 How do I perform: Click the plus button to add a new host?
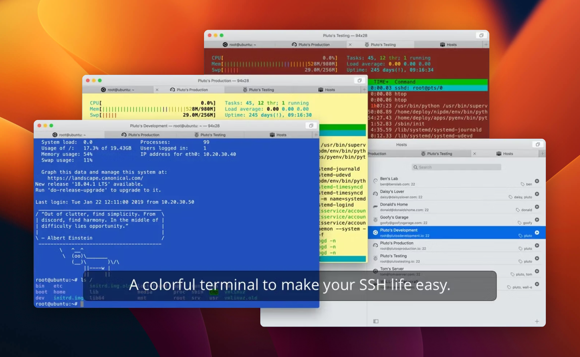tap(537, 321)
